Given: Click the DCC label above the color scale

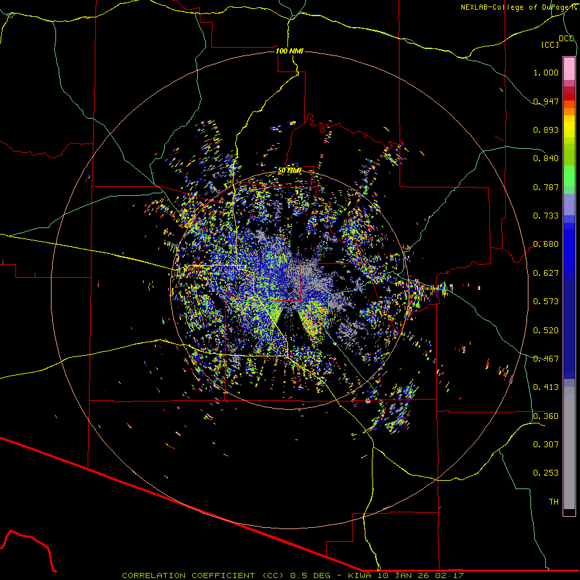Looking at the screenshot, I should 566,39.
